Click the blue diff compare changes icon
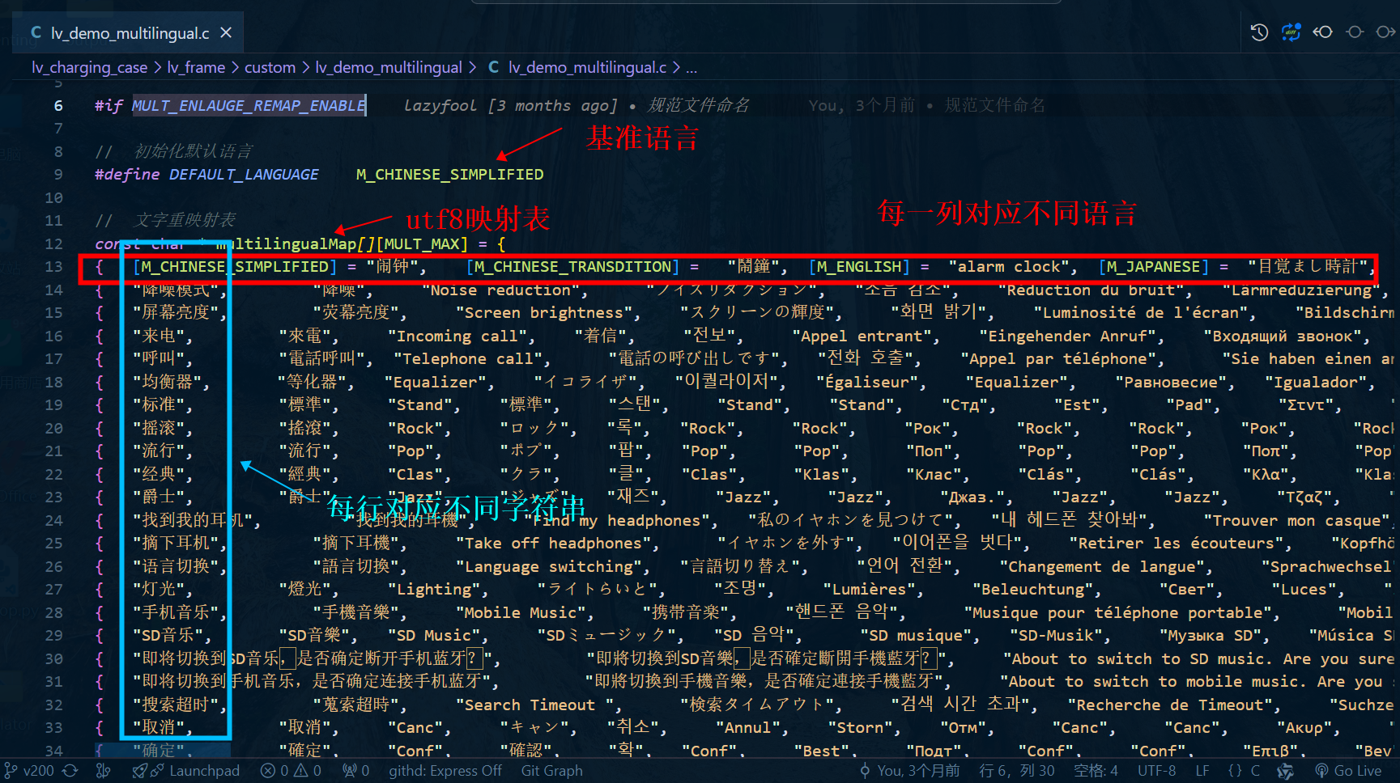 (x=1291, y=32)
